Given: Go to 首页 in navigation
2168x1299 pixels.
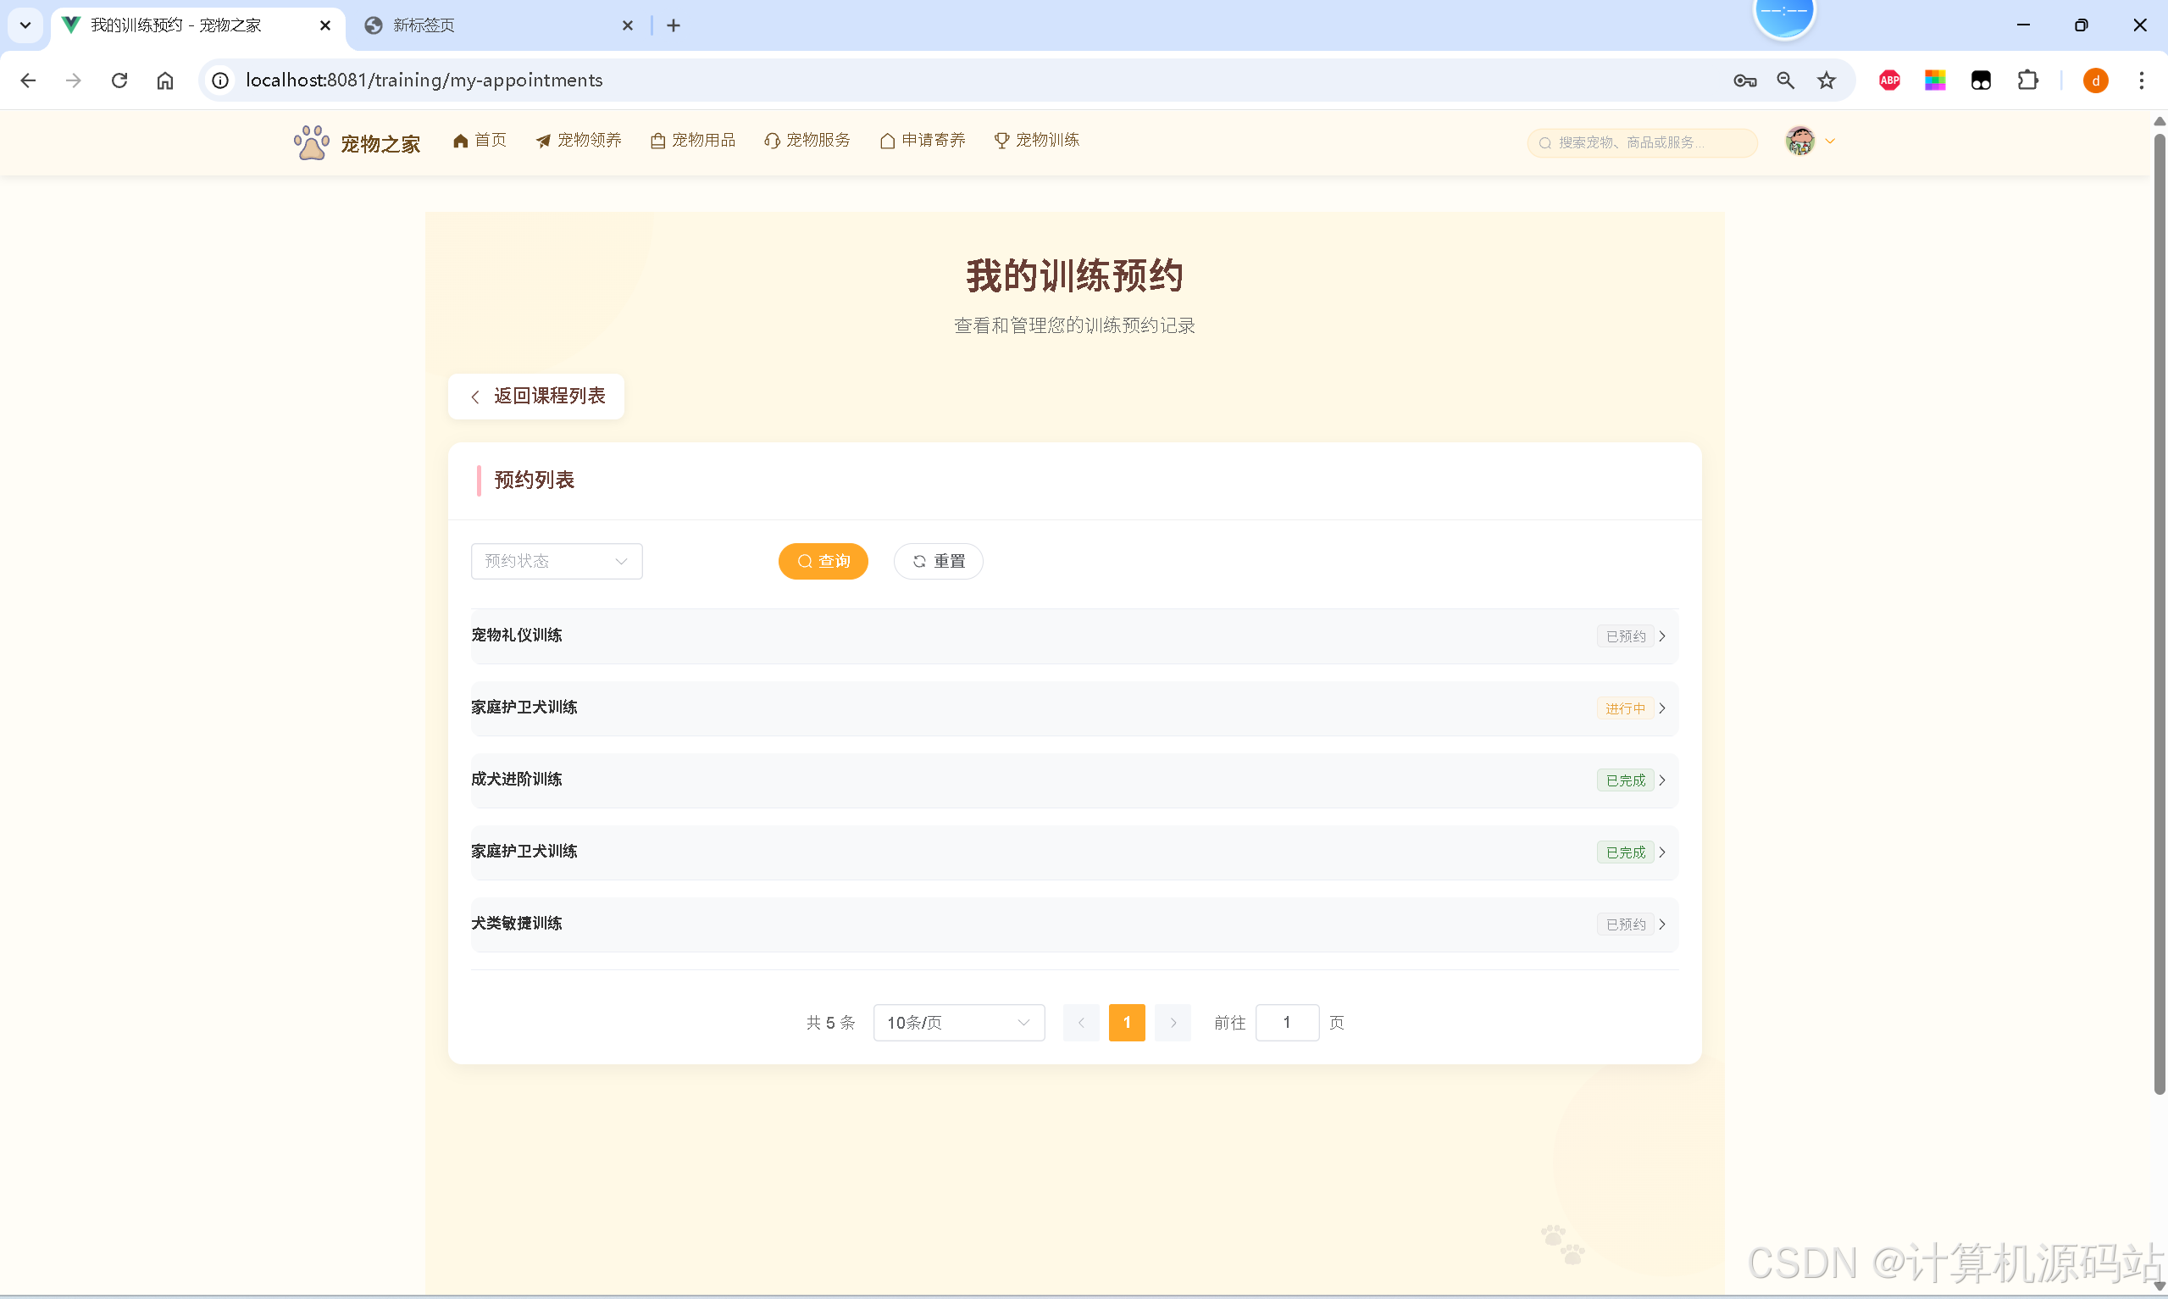Looking at the screenshot, I should [x=480, y=140].
